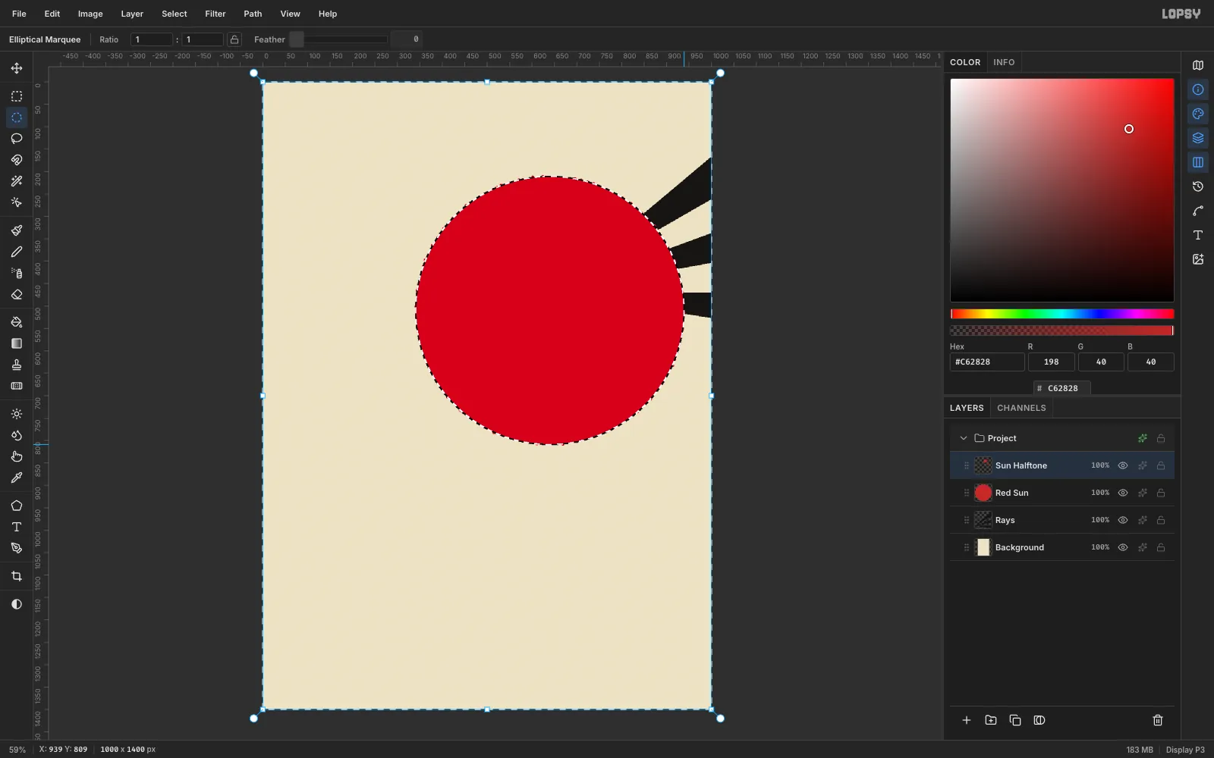Create a new layer group folder

tap(991, 720)
